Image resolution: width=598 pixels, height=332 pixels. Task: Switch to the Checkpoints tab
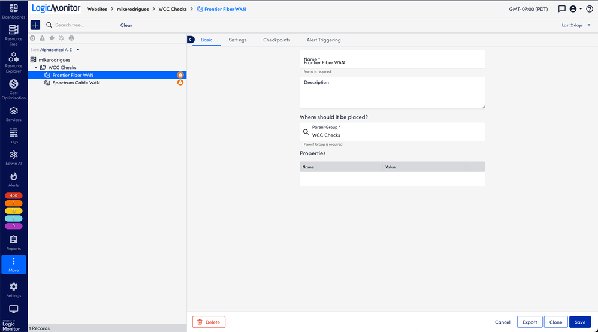[x=276, y=40]
